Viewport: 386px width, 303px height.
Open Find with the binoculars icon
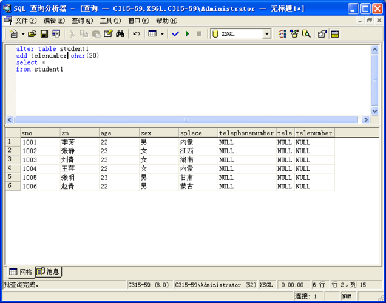tap(120, 34)
